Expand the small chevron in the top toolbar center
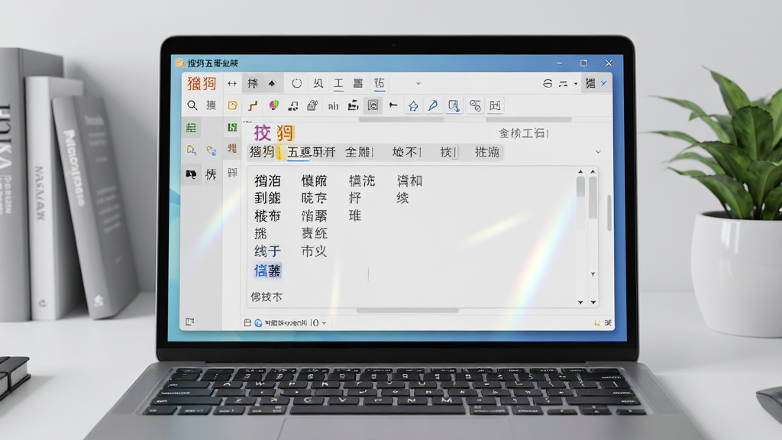The image size is (782, 440). click(x=418, y=84)
